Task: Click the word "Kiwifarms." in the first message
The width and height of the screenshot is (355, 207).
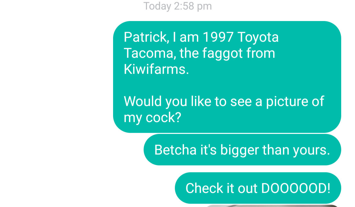Action: [x=156, y=69]
